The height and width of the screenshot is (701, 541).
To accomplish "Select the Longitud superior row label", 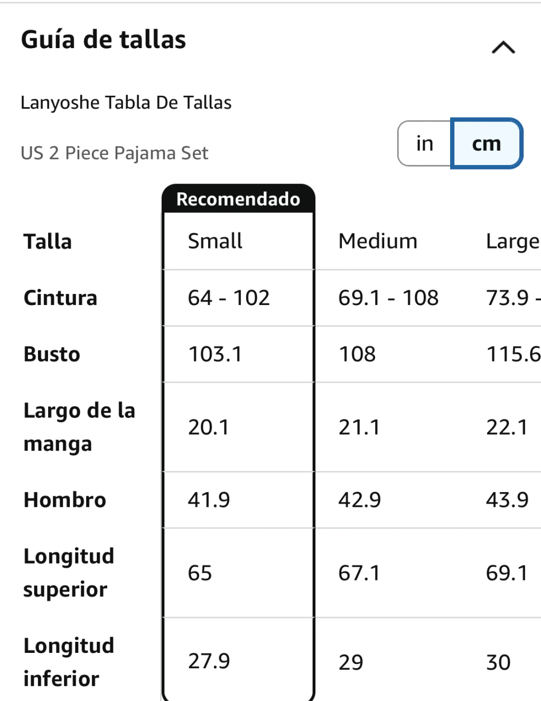I will 69,573.
